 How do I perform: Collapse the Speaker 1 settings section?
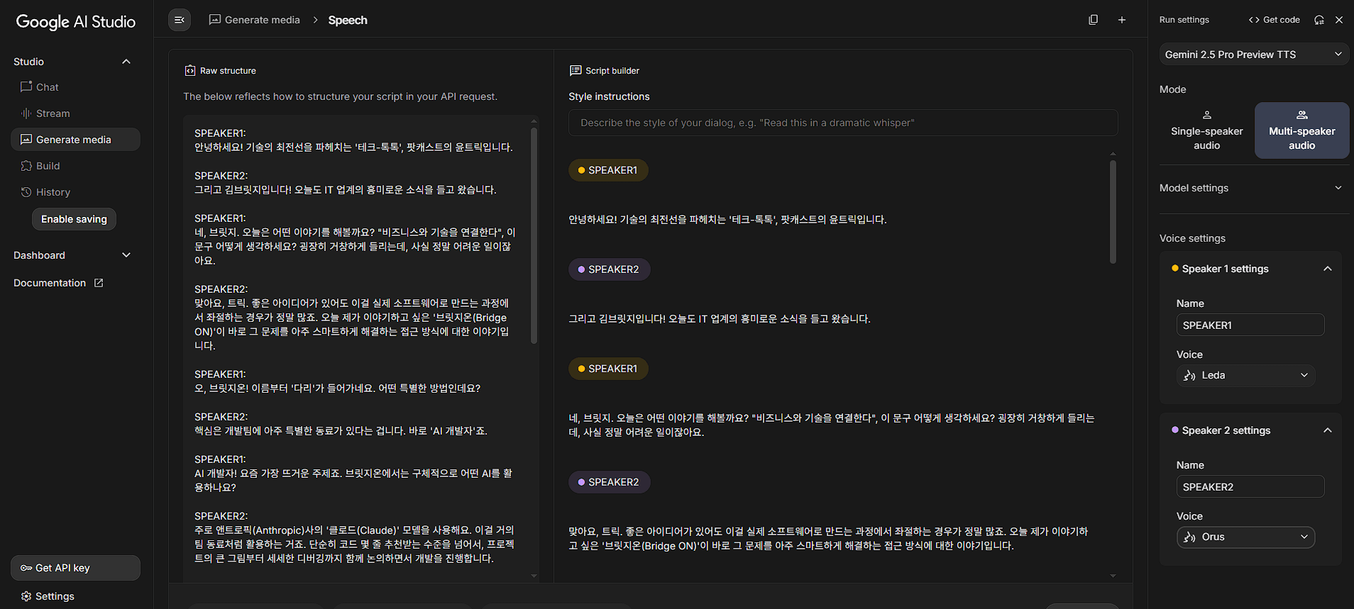(1328, 269)
